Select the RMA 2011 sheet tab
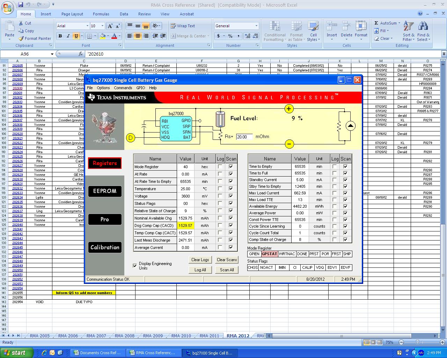The width and height of the screenshot is (447, 358). [209, 336]
